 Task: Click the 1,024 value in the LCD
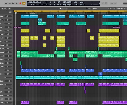pyautogui.click(x=59, y=5)
